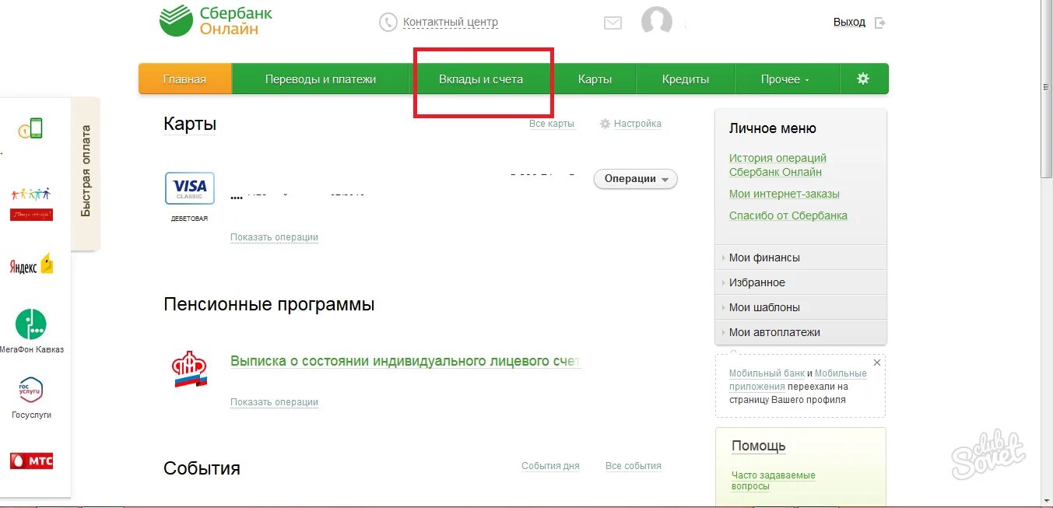Screen dimensions: 1053x508
Task: Open the mail envelope icon
Action: pos(612,23)
